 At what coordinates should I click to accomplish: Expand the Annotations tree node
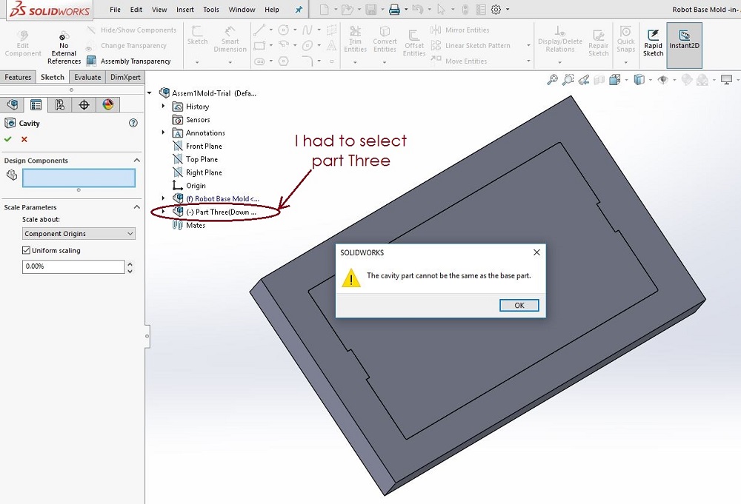(x=163, y=132)
